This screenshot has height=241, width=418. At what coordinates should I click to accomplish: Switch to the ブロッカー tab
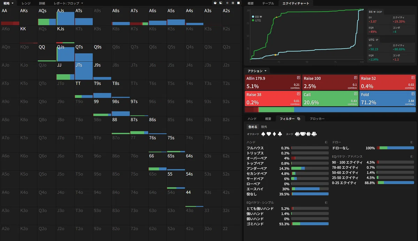pos(317,119)
